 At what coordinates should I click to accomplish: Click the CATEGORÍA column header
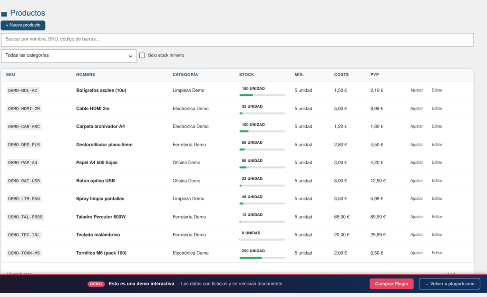[x=185, y=74]
